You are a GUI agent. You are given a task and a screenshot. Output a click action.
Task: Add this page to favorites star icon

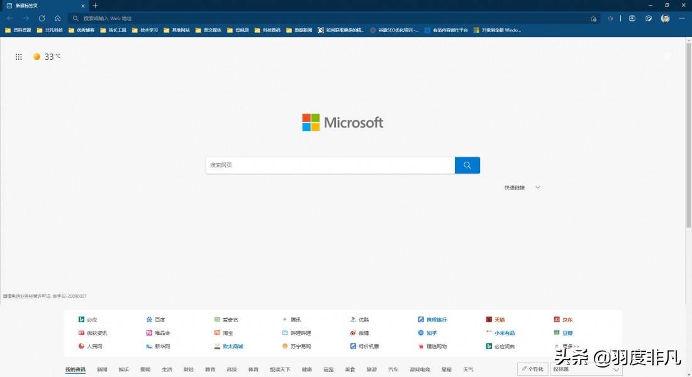593,18
